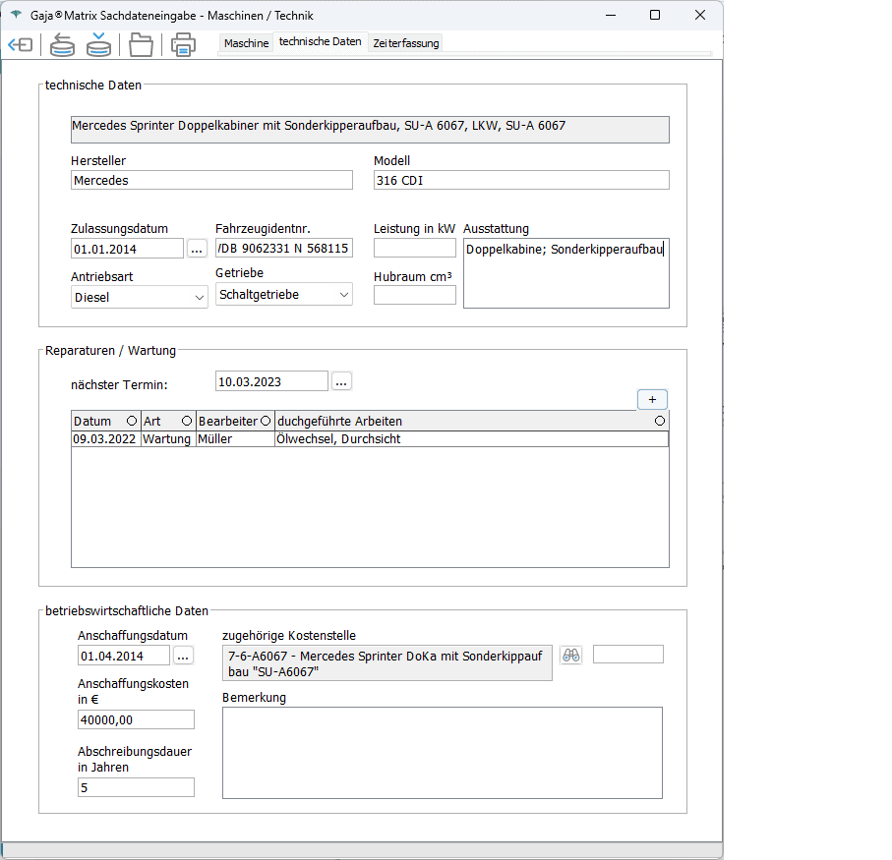Click the printer icon
Image resolution: width=892 pixels, height=860 pixels.
coord(183,45)
